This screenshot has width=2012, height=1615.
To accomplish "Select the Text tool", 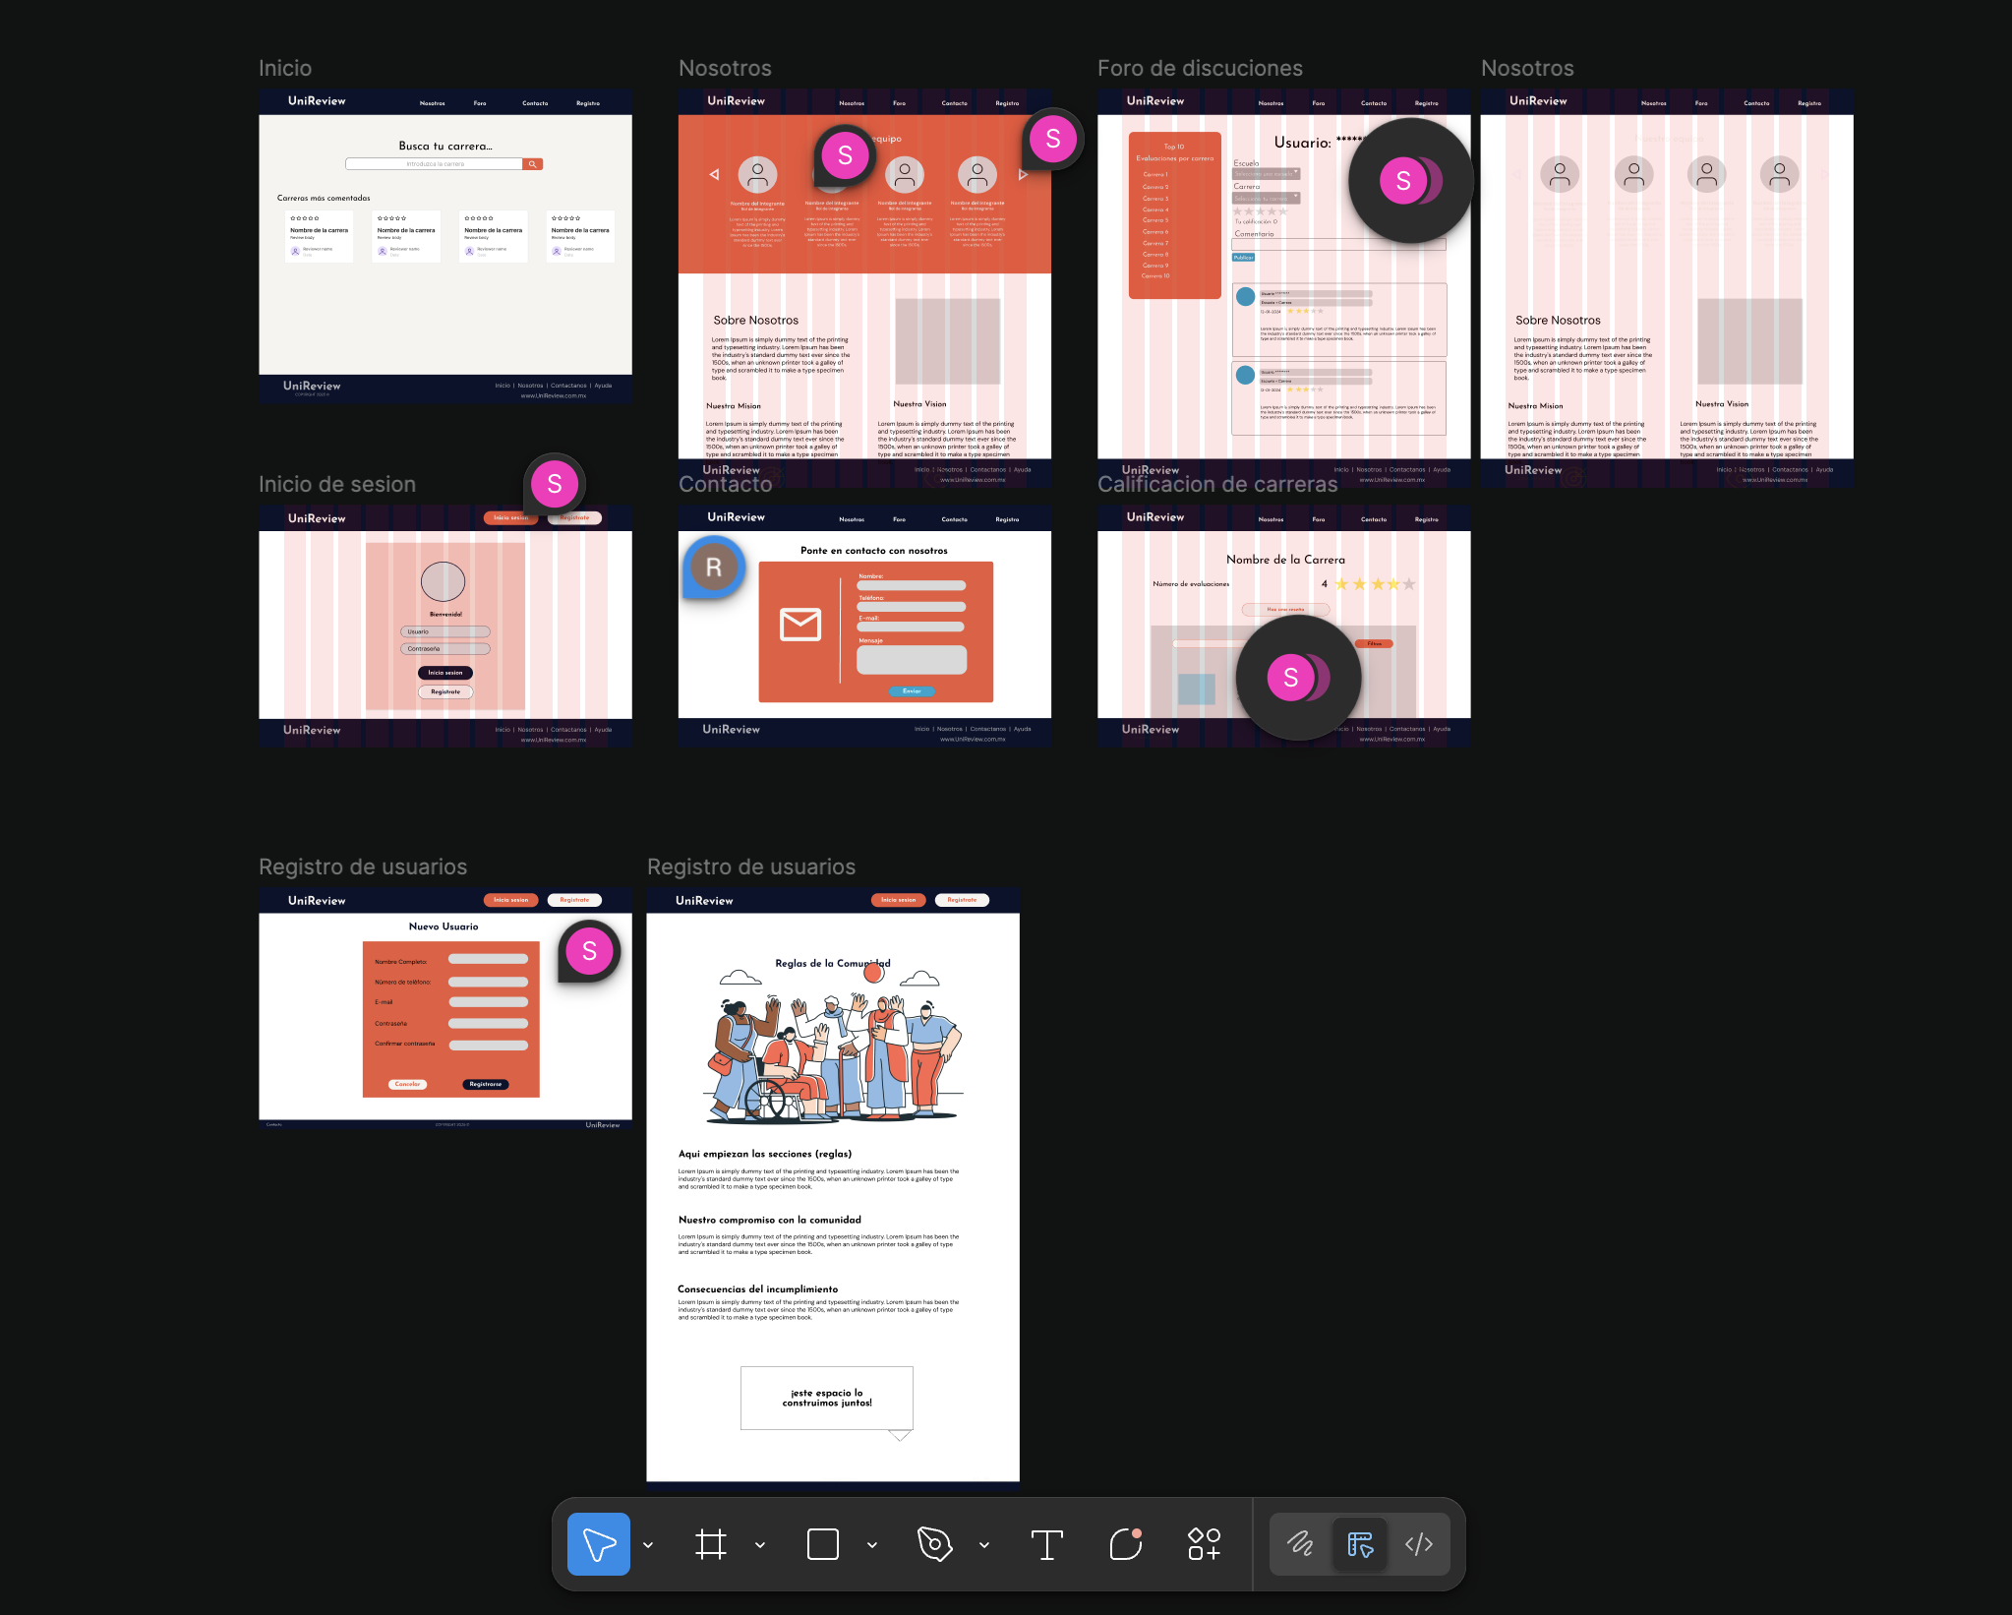I will pyautogui.click(x=1046, y=1543).
